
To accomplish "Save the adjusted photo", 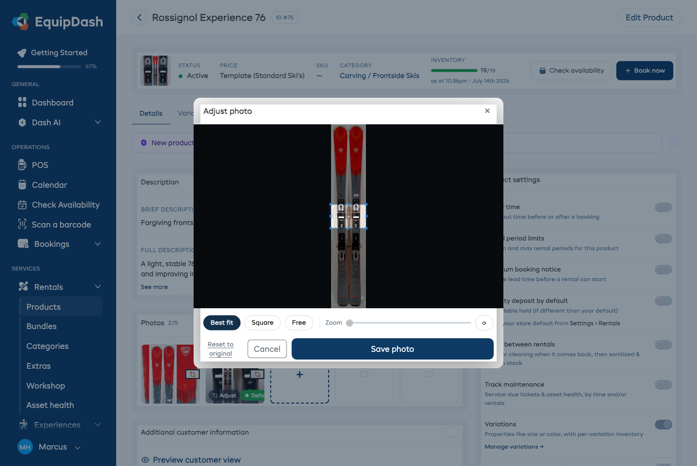I will click(393, 349).
